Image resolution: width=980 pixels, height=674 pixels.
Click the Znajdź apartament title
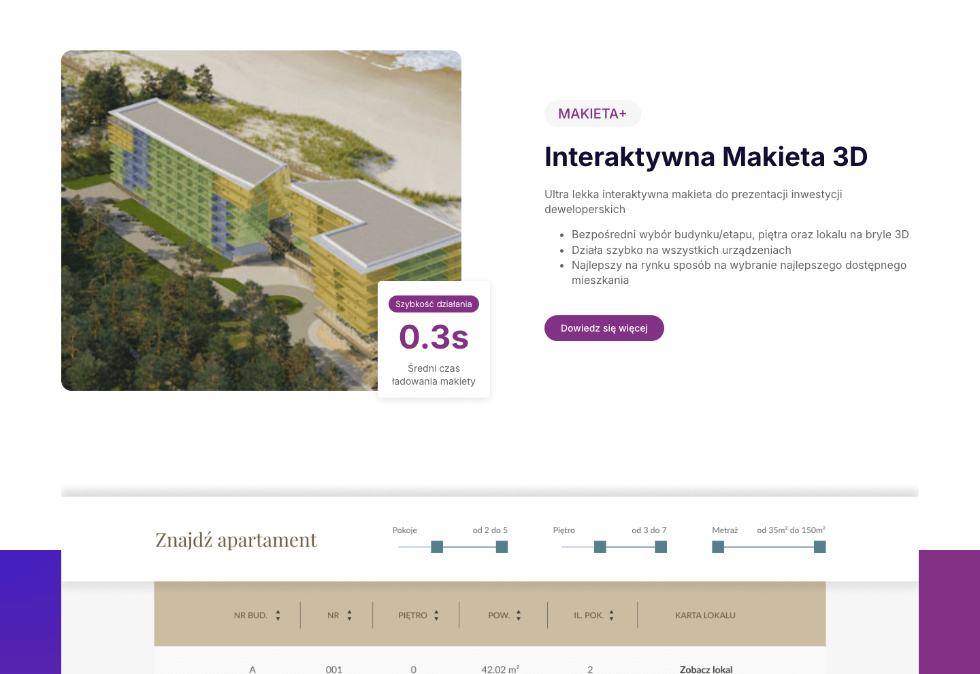tap(235, 540)
